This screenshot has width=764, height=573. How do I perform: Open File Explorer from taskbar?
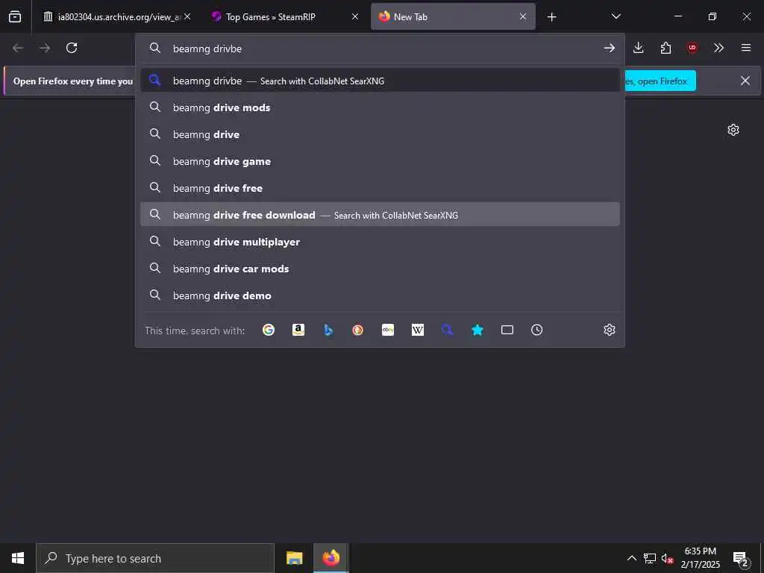294,558
